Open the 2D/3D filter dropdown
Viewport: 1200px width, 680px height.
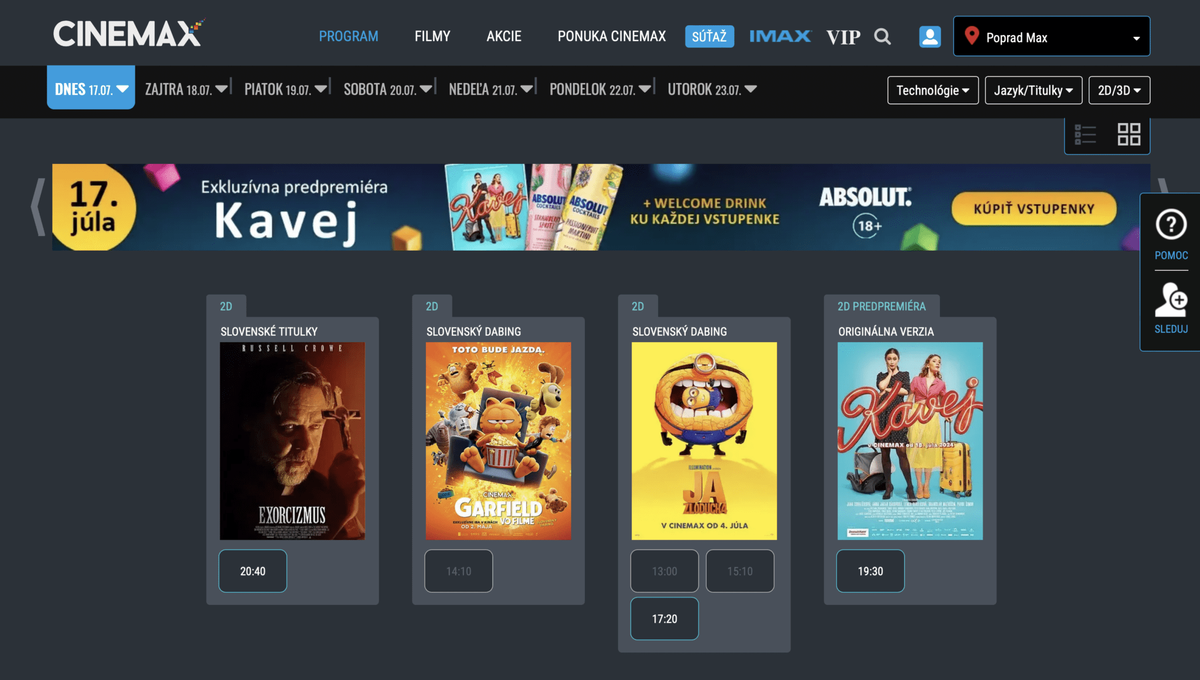1119,90
